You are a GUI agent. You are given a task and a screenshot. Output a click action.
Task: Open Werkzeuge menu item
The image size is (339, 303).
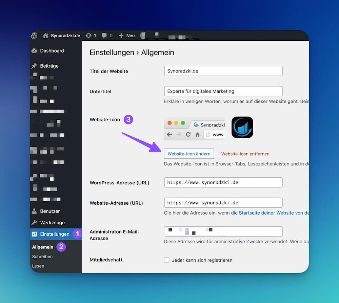point(52,223)
